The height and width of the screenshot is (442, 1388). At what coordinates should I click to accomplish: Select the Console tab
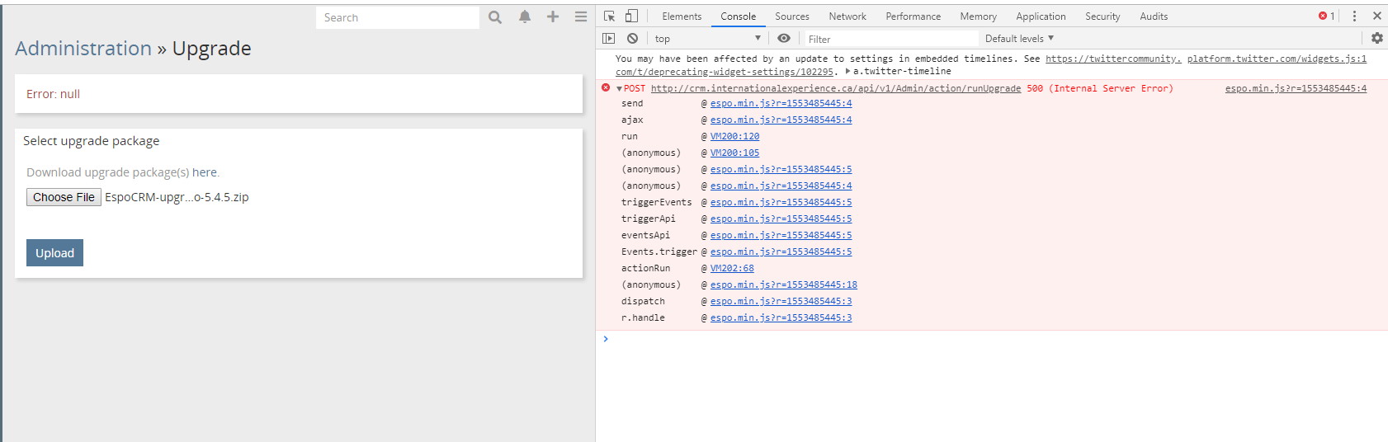(739, 16)
